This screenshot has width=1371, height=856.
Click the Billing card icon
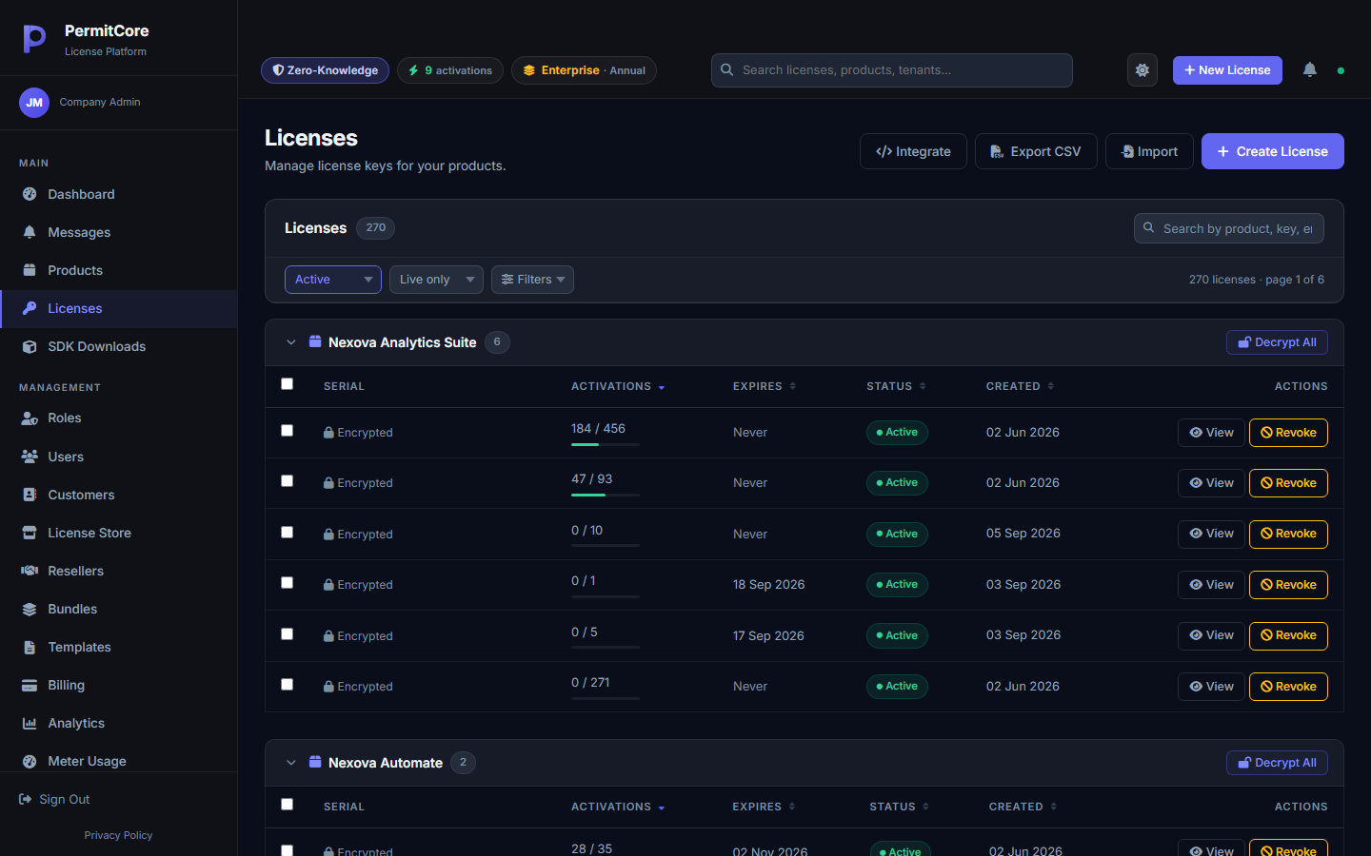click(x=30, y=685)
